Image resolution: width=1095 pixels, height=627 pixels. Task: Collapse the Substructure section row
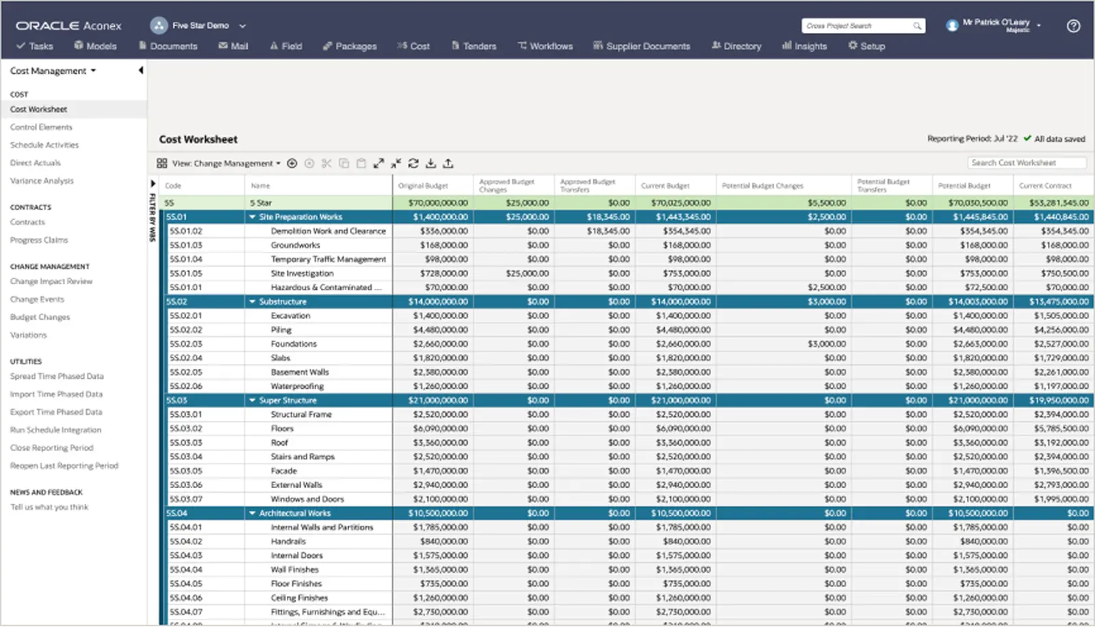(x=253, y=301)
